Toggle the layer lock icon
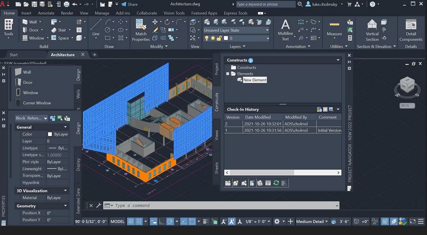 point(219,38)
